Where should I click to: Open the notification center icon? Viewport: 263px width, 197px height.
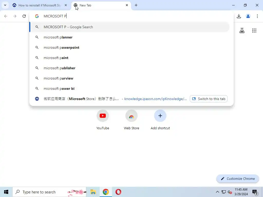pos(255,192)
